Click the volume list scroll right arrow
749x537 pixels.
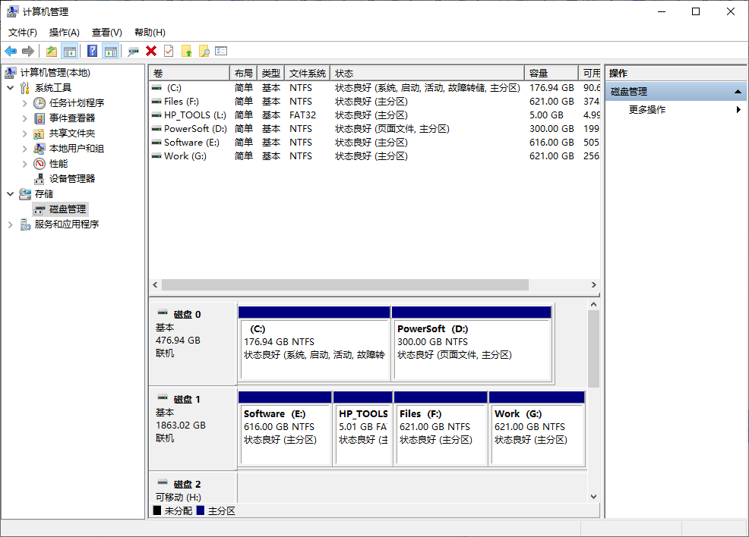[594, 284]
